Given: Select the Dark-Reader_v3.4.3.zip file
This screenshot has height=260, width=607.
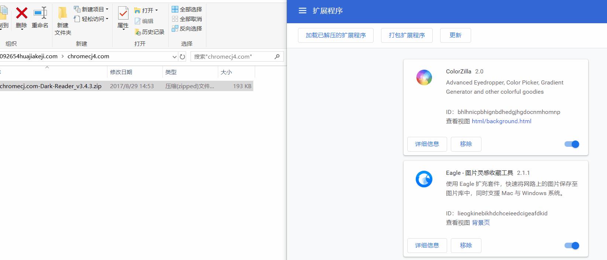Looking at the screenshot, I should (51, 86).
